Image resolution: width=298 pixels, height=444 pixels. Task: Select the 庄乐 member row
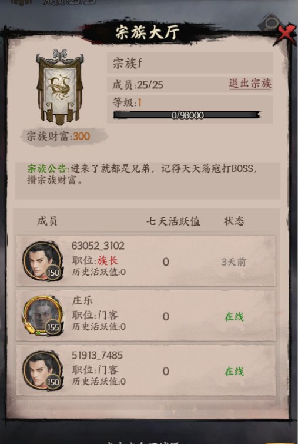146,316
